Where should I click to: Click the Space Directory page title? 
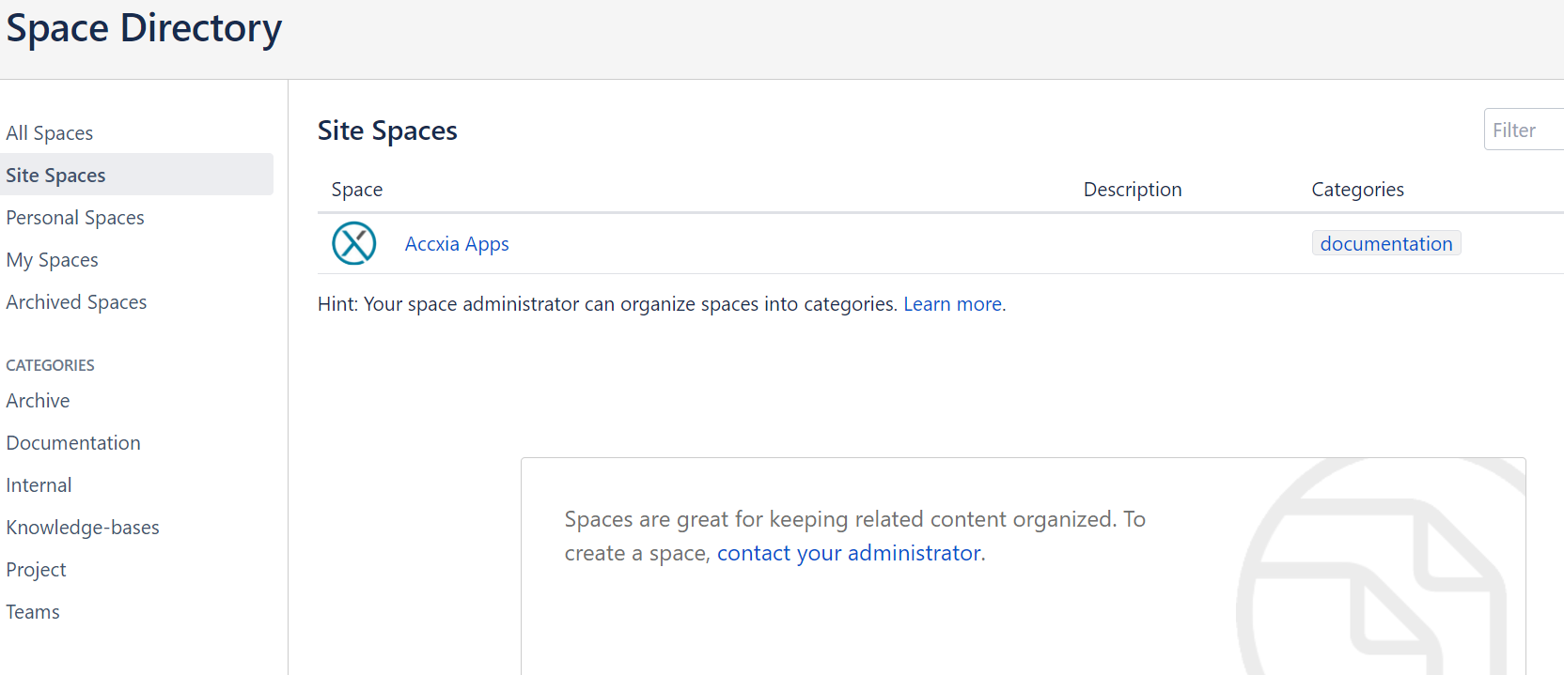144,28
